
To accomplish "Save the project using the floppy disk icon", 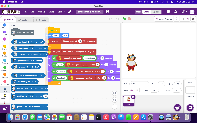I will 108,12.
